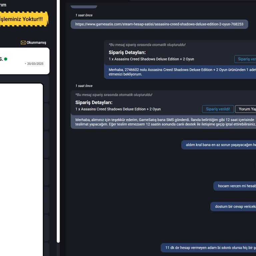
Task: Click the Okunmamış envelope icon
Action: click(x=23, y=43)
